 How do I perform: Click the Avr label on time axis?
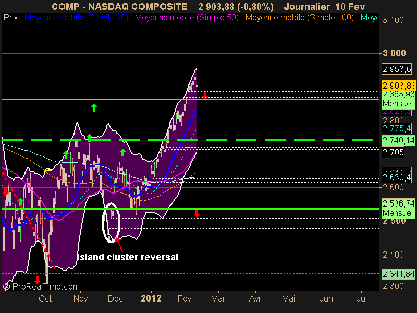[x=255, y=298]
